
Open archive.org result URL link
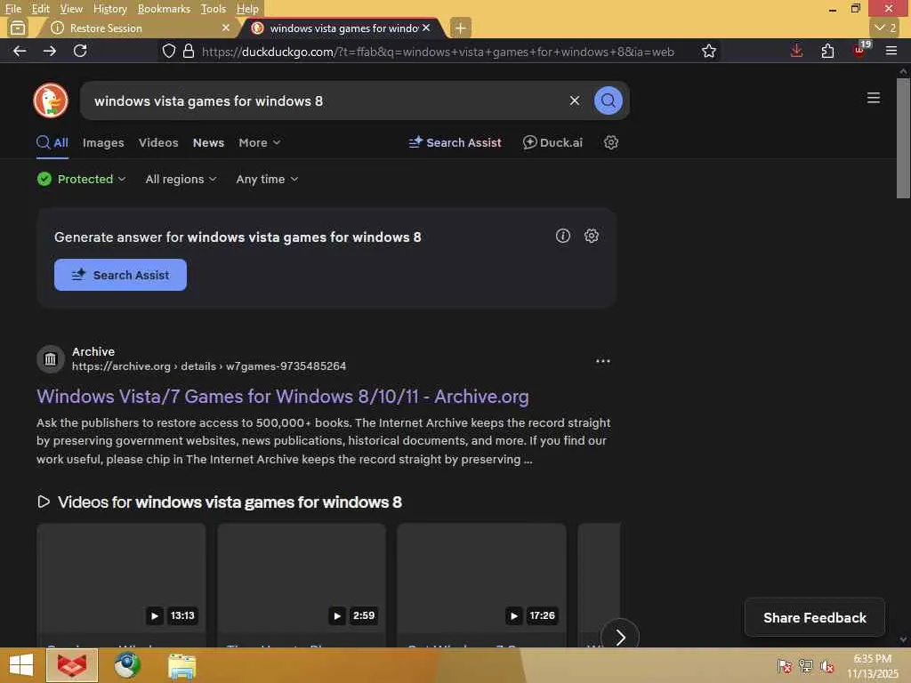tap(208, 366)
